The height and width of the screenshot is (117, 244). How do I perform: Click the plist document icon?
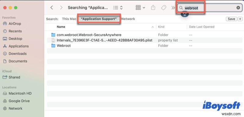(x=53, y=40)
